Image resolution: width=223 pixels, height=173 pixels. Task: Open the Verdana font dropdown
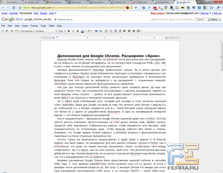point(46,31)
